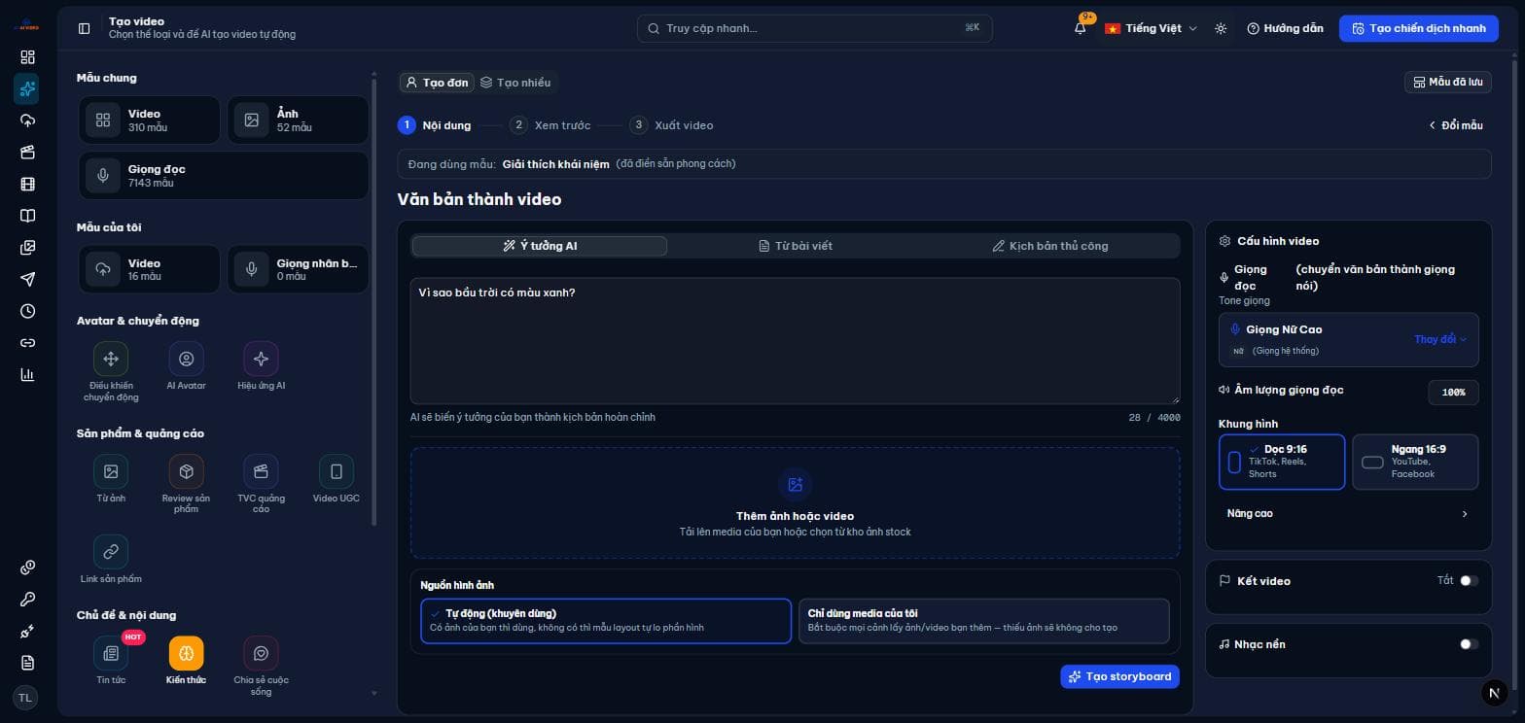Select Tự động (khuyên dùng) image source

click(x=606, y=621)
